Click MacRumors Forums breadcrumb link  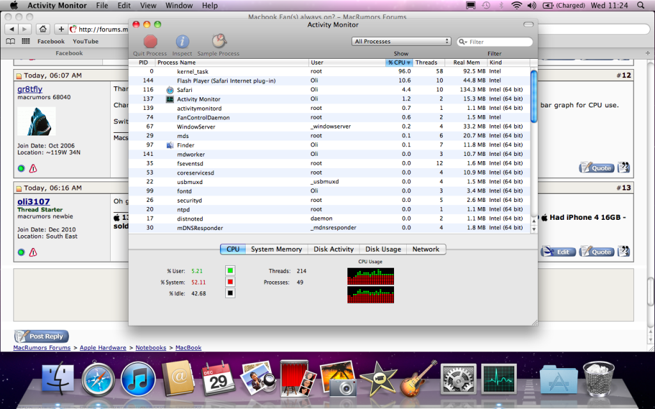(x=42, y=348)
